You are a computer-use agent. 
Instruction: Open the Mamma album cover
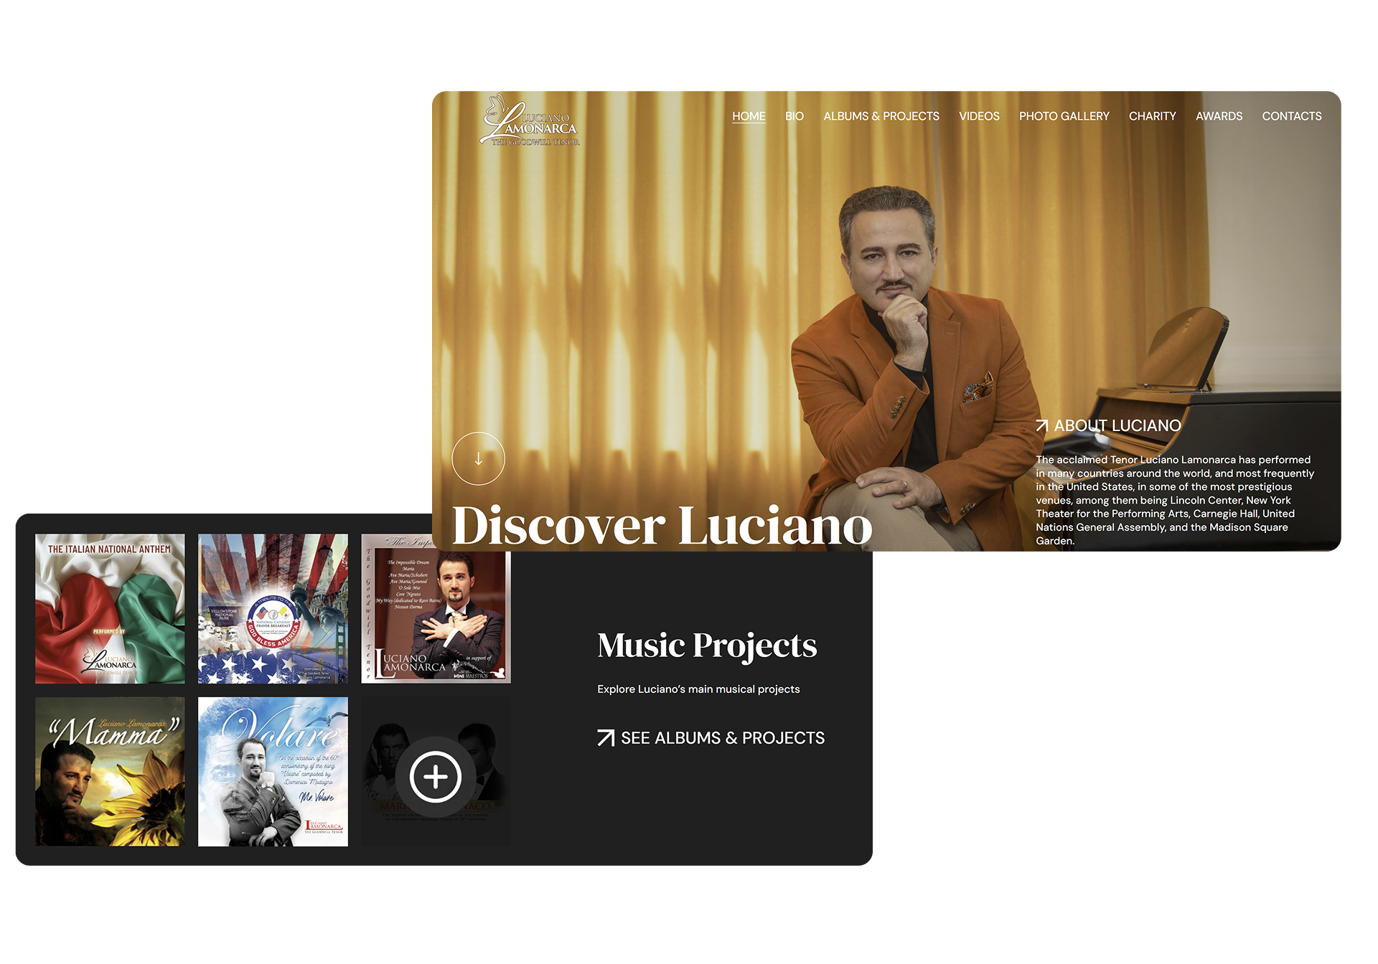(110, 772)
